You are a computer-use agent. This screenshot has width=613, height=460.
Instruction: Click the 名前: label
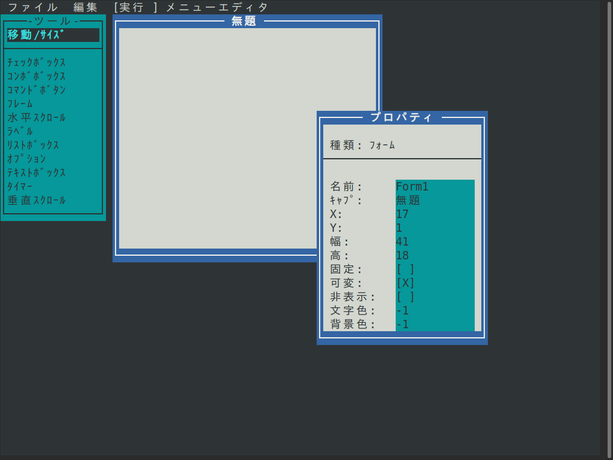[347, 187]
